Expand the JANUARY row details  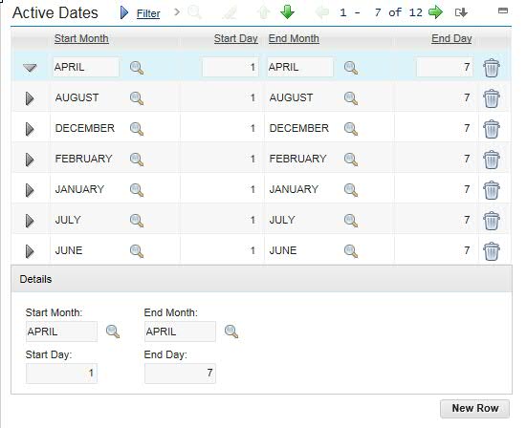tap(30, 190)
